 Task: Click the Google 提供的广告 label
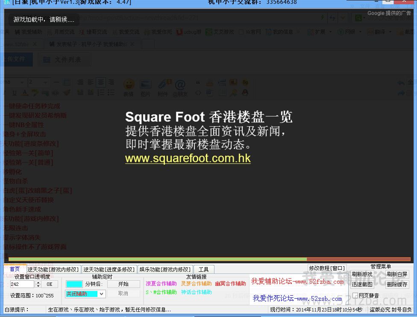coord(389,13)
